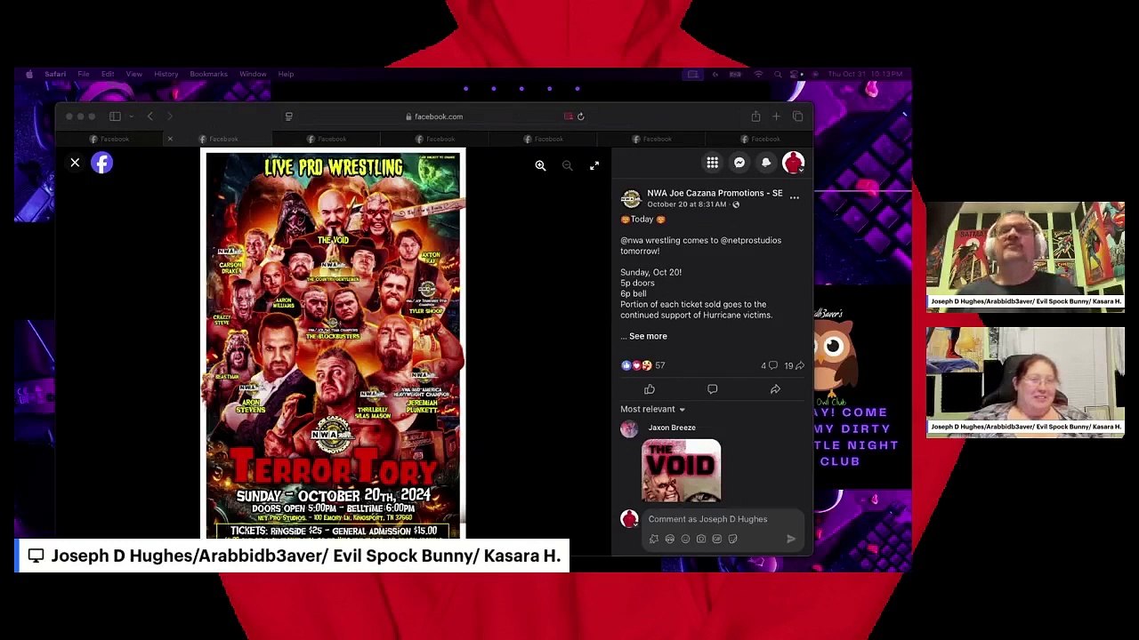Add a sticker to the comment
Viewport: 1139px width, 640px height.
[733, 539]
